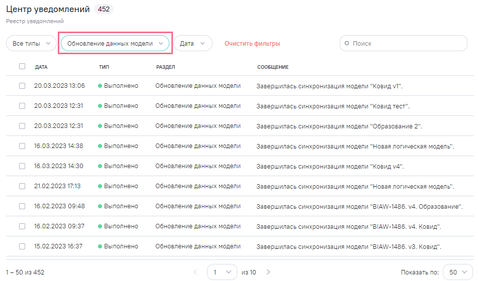Click "Очистить фильтры" link

click(x=252, y=44)
